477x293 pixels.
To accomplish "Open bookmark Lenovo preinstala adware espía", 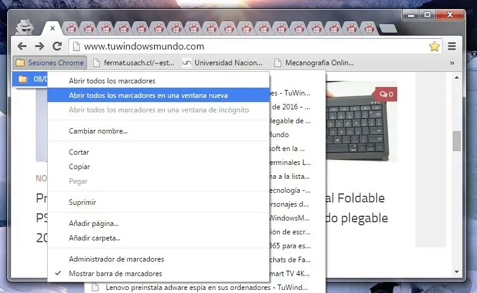I will (205, 287).
